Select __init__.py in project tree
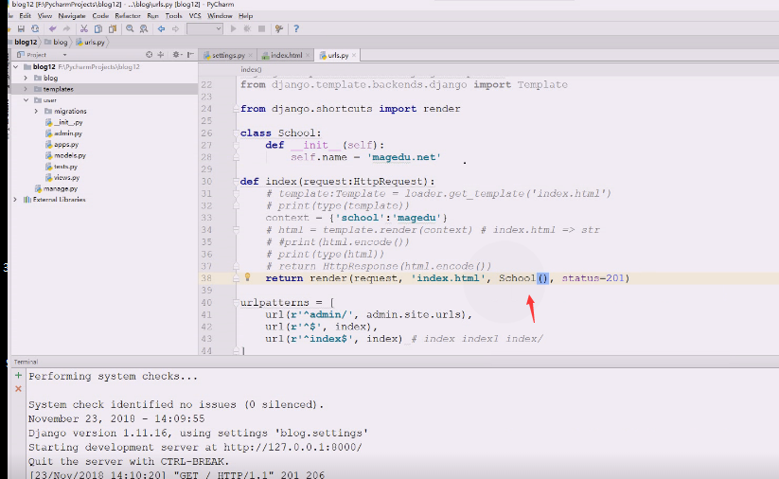This screenshot has width=779, height=479. point(63,122)
